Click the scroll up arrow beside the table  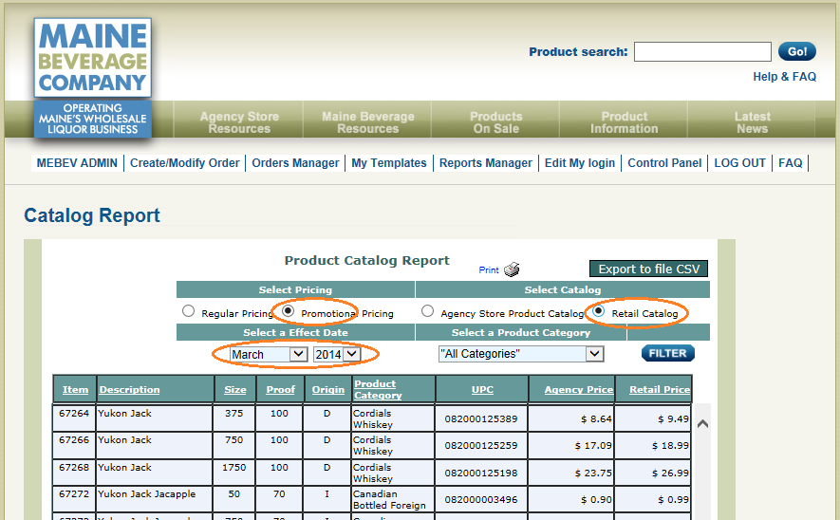click(703, 423)
